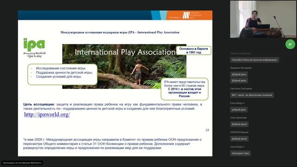The image size is (297, 167).
Task: Click the 'Проведено на платформе Webinar.ru' label
Action: coord(22,163)
